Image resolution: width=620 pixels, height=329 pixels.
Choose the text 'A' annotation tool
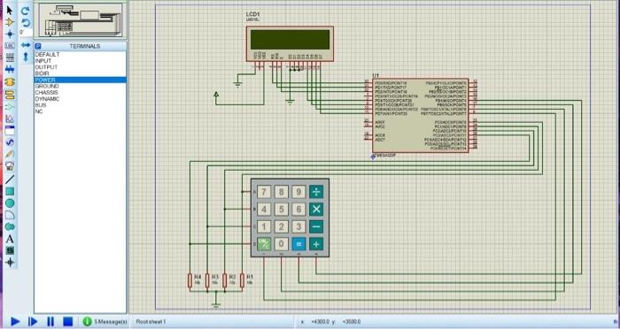(10, 239)
